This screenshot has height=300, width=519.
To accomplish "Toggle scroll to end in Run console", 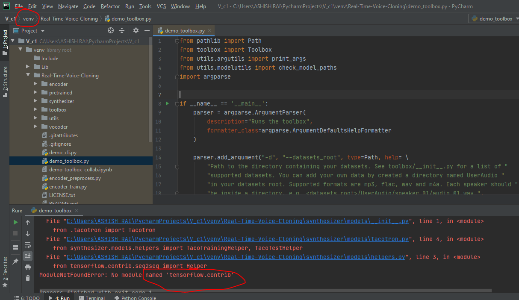I will tap(28, 256).
